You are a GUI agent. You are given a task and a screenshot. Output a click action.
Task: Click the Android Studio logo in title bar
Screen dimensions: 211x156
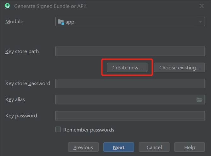[x=8, y=6]
